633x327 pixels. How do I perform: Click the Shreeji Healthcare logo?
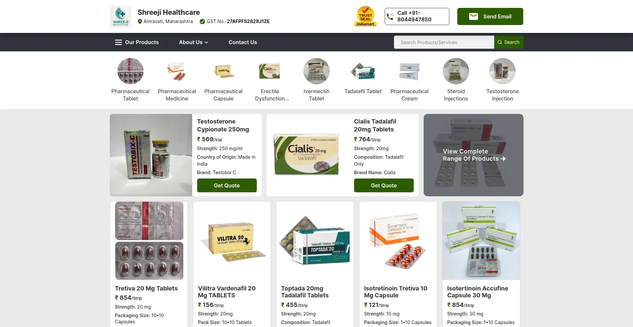120,16
